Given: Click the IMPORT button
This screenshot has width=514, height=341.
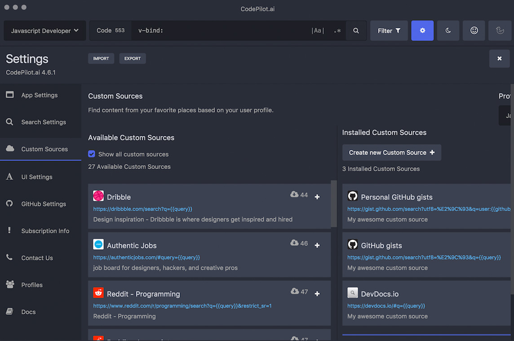Looking at the screenshot, I should point(101,58).
